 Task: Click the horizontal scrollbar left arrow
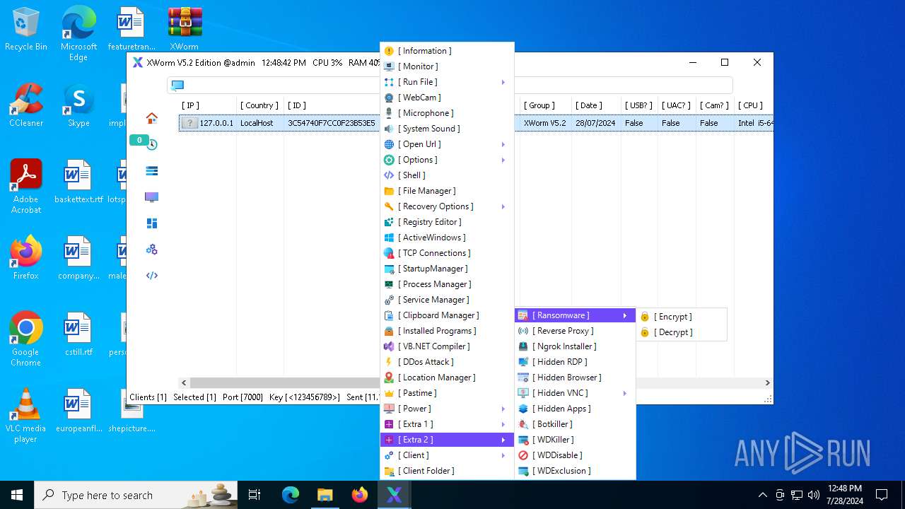tap(185, 382)
